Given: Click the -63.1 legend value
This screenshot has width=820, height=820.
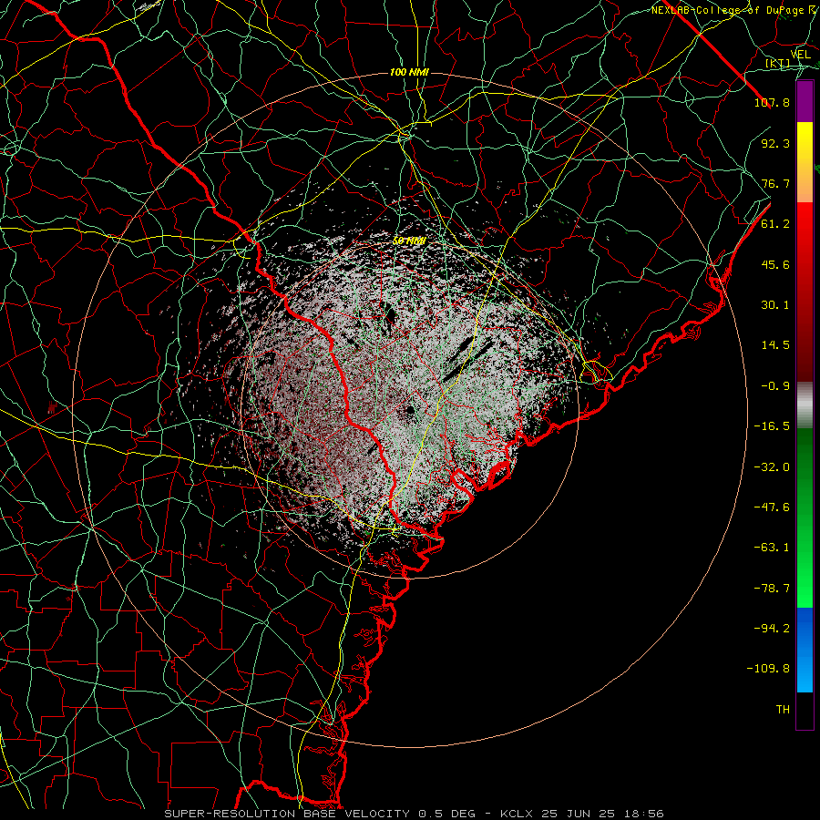Looking at the screenshot, I should point(772,548).
